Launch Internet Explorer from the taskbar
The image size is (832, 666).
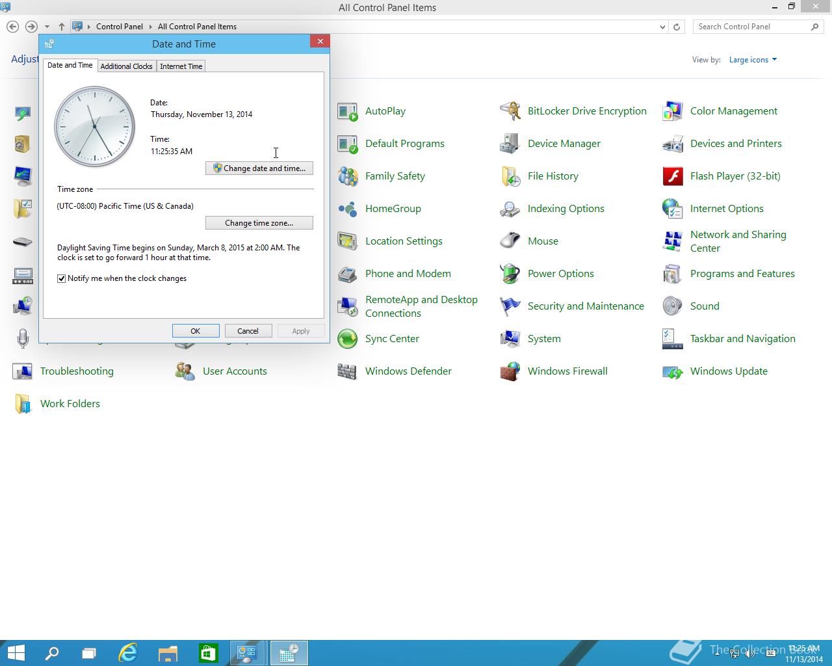pyautogui.click(x=128, y=653)
